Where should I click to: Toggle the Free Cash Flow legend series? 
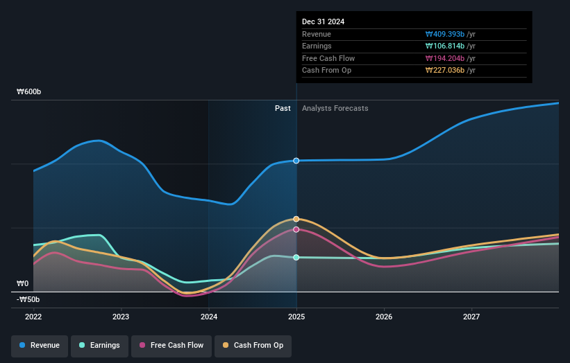[171, 346]
